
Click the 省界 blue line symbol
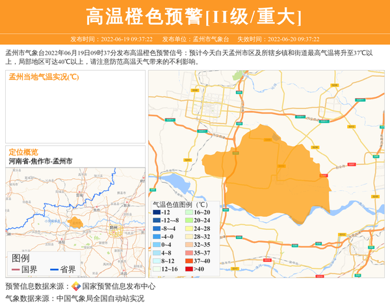[x=54, y=270]
